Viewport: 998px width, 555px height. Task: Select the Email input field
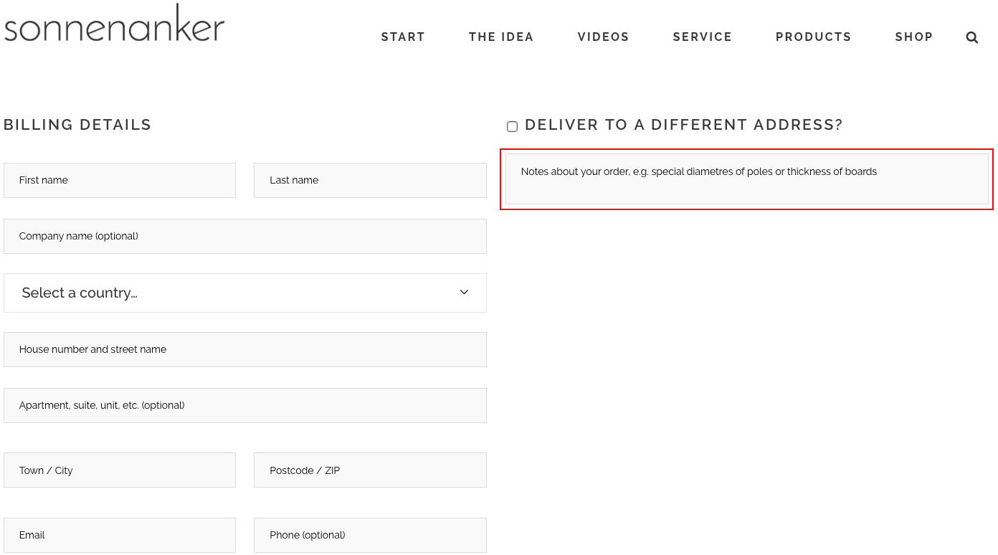[x=120, y=535]
